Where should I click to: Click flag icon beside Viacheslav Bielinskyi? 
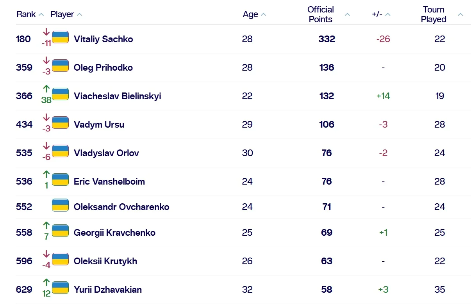(x=60, y=94)
